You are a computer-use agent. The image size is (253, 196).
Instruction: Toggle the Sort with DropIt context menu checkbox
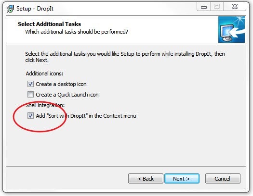30,116
